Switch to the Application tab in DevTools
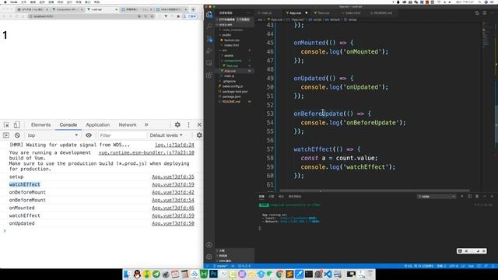Image resolution: width=498 pixels, height=280 pixels. click(x=98, y=124)
